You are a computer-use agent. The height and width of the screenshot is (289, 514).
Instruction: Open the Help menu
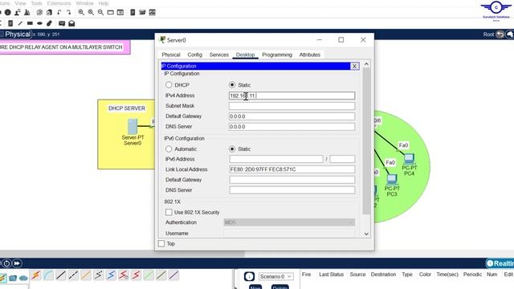(x=104, y=3)
